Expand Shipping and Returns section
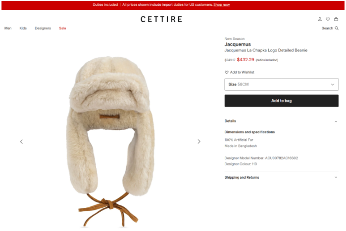The height and width of the screenshot is (231, 346). click(x=281, y=177)
